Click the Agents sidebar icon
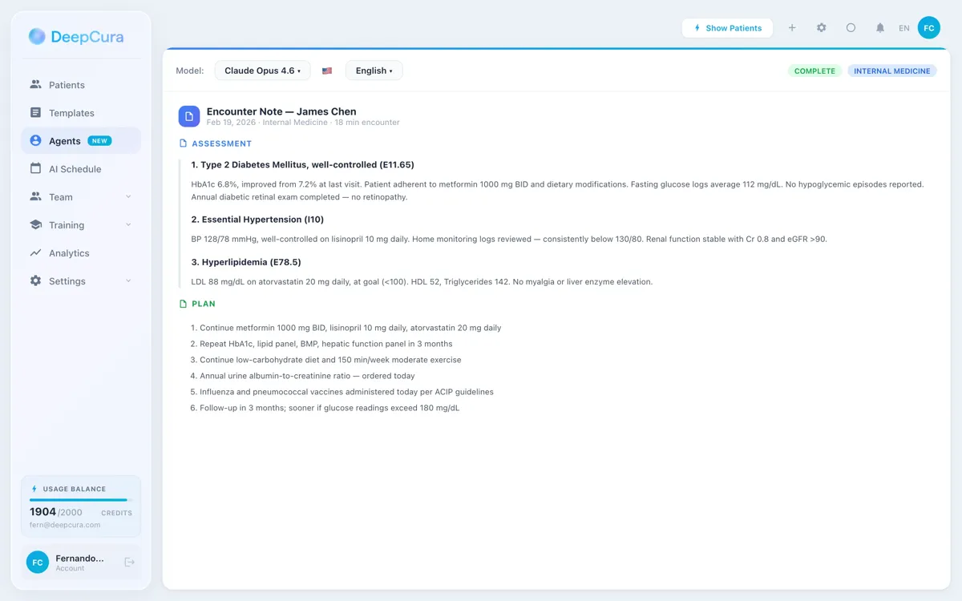Image resolution: width=962 pixels, height=601 pixels. [x=35, y=140]
